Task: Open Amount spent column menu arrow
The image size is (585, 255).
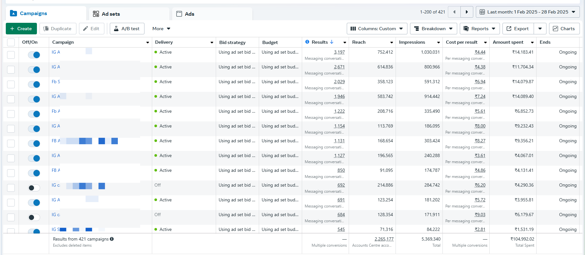Action: (532, 42)
